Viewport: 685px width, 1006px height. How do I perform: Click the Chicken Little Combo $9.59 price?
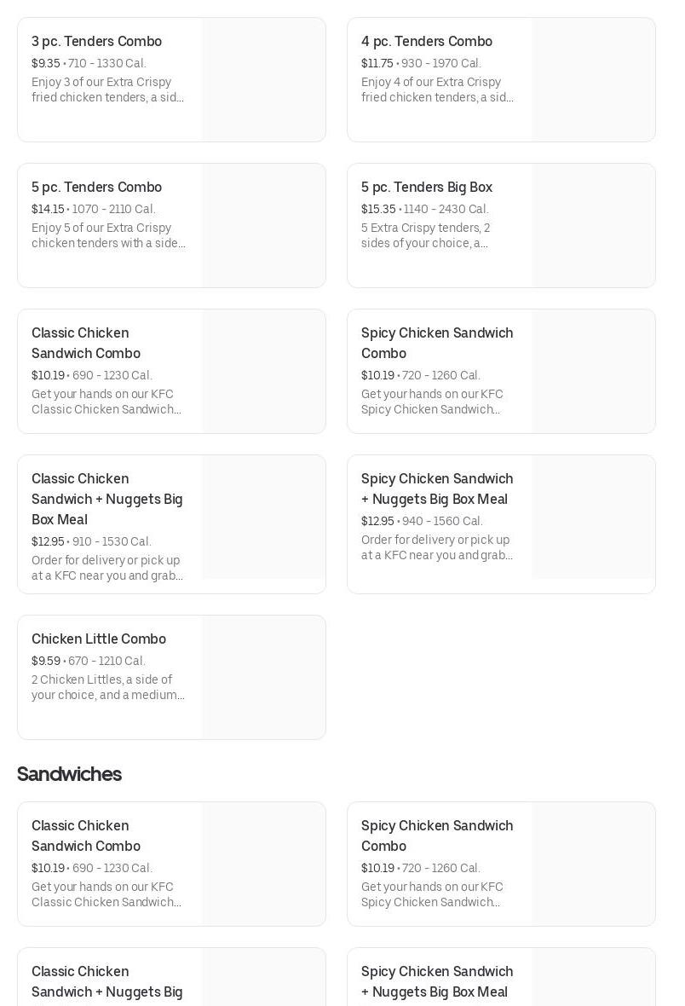coord(46,662)
